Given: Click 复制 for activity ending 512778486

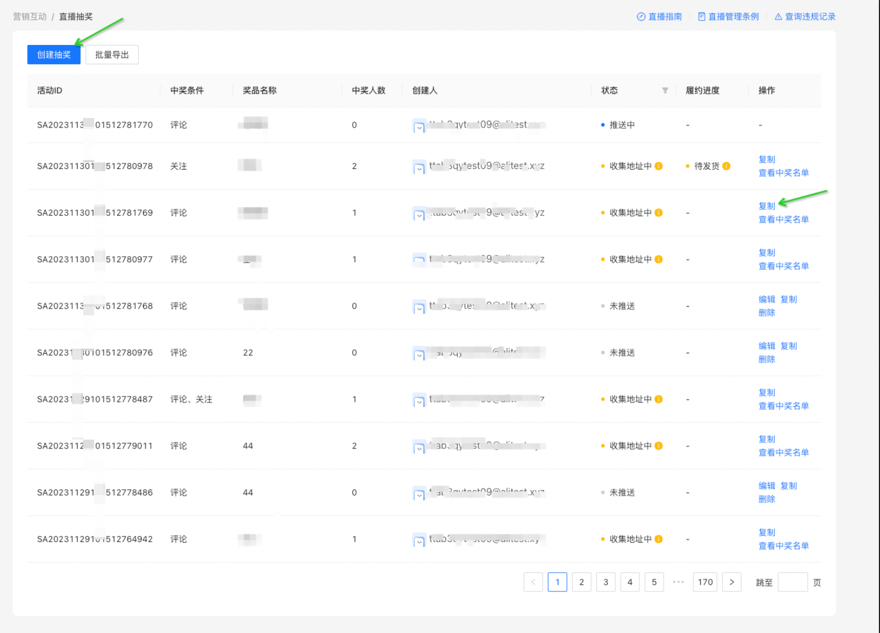Looking at the screenshot, I should pyautogui.click(x=789, y=486).
